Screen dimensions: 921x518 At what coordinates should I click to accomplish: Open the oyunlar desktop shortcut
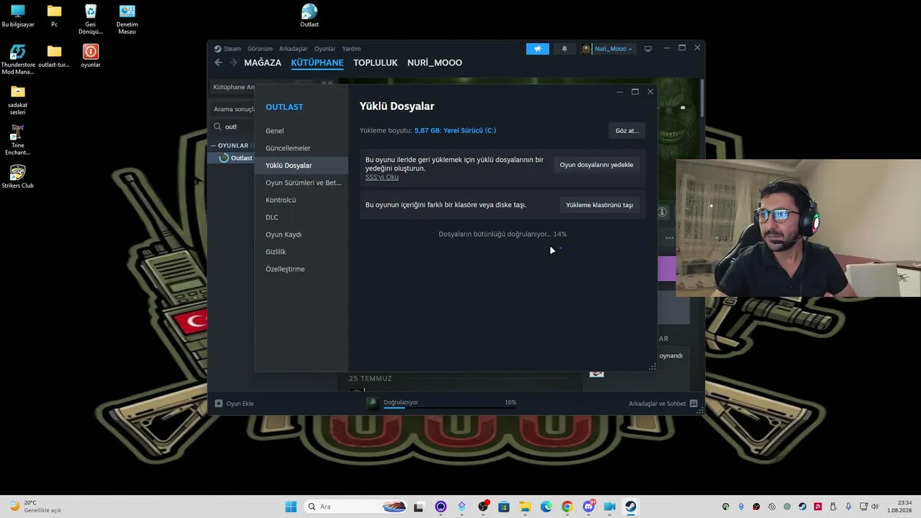[91, 56]
